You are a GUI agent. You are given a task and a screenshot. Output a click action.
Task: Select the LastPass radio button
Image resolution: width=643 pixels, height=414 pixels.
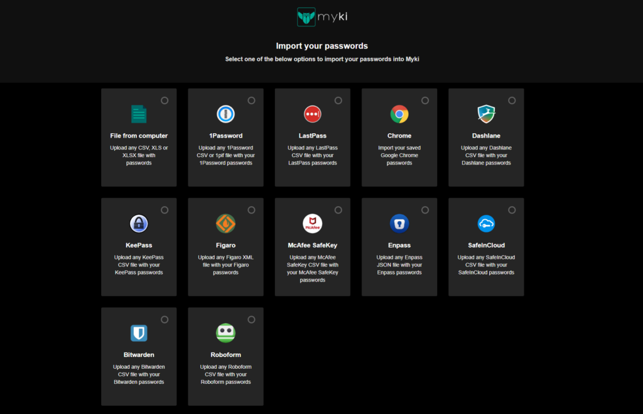(x=338, y=101)
